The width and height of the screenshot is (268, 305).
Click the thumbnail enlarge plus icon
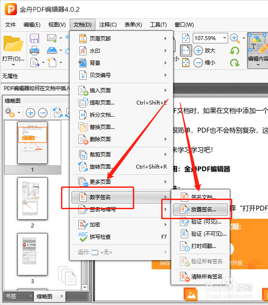(x=31, y=113)
